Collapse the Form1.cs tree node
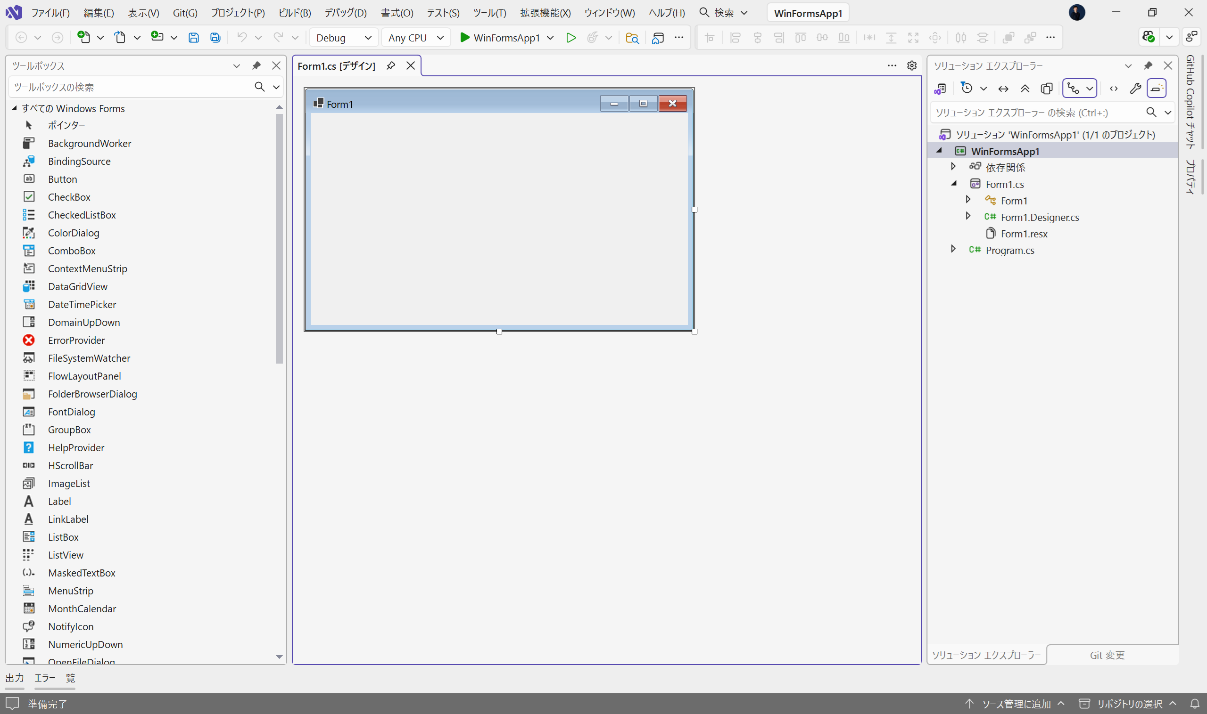This screenshot has width=1207, height=714. click(954, 183)
